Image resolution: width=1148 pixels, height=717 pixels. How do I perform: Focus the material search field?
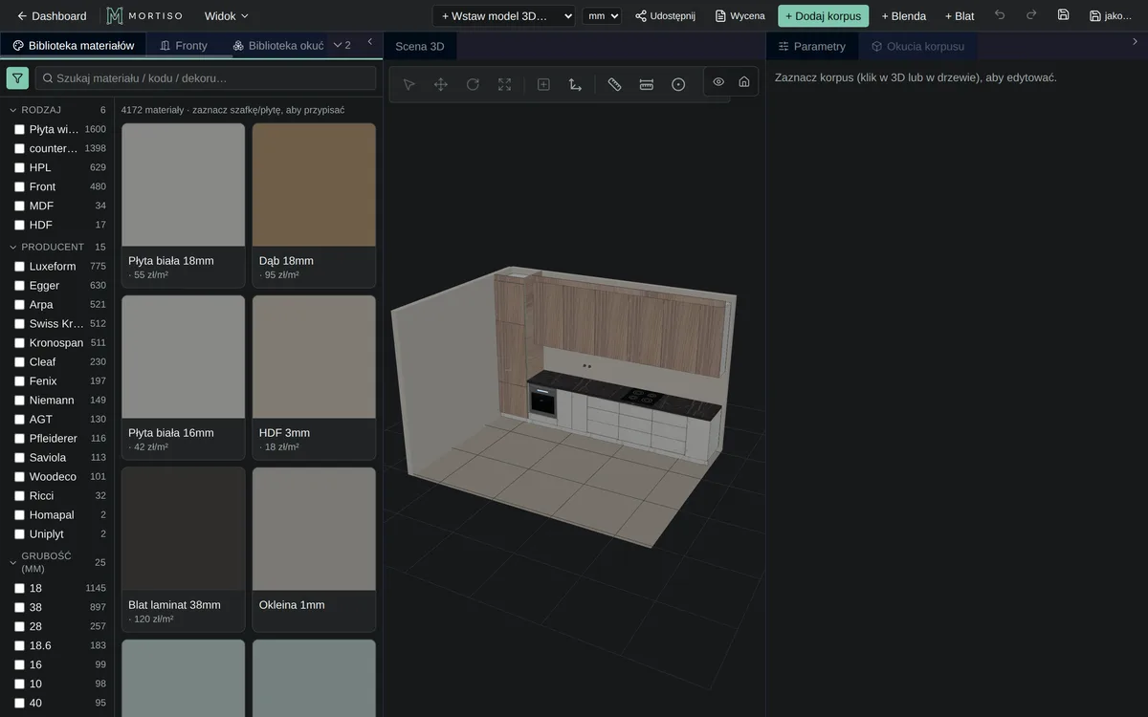[x=206, y=78]
